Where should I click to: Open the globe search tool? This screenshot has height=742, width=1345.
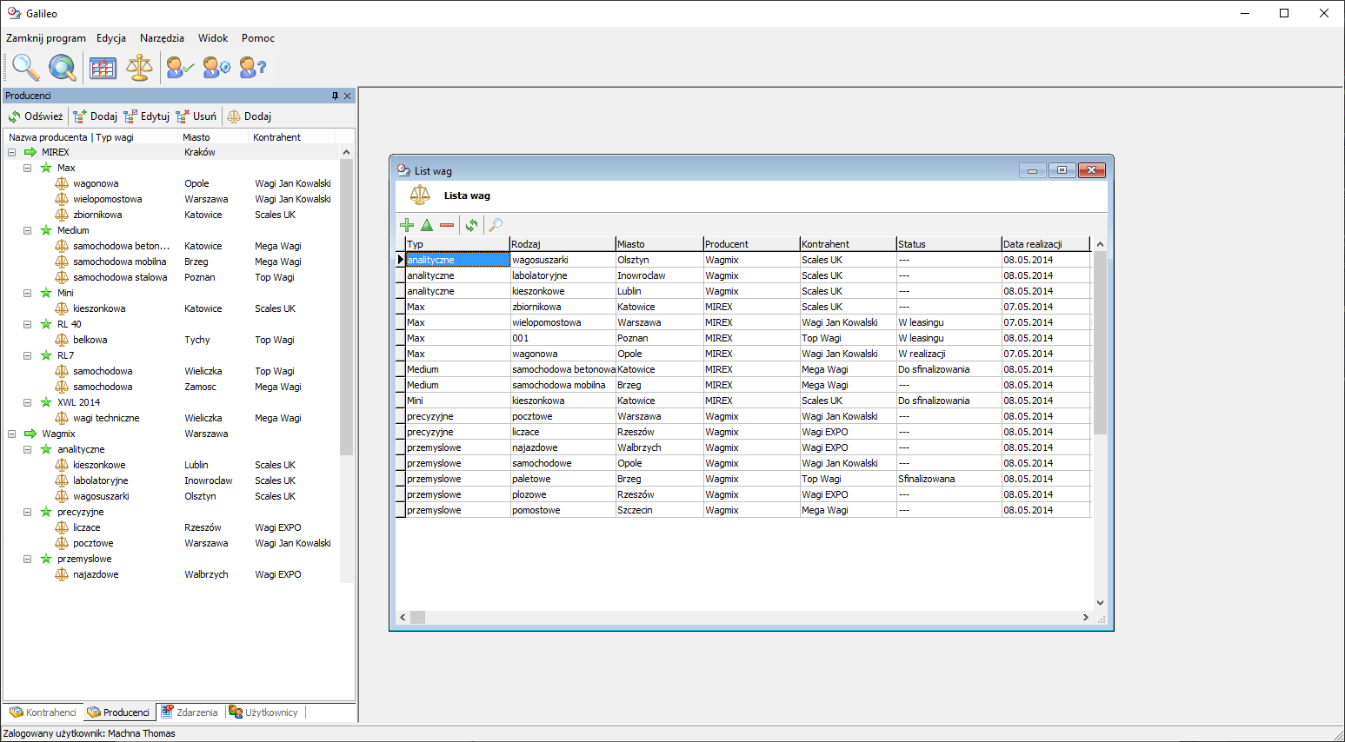click(x=62, y=67)
